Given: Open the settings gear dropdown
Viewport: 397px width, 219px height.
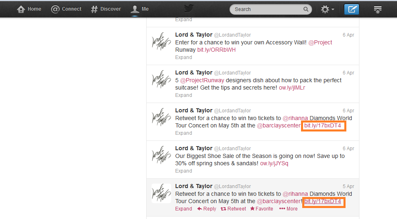Looking at the screenshot, I should (327, 9).
